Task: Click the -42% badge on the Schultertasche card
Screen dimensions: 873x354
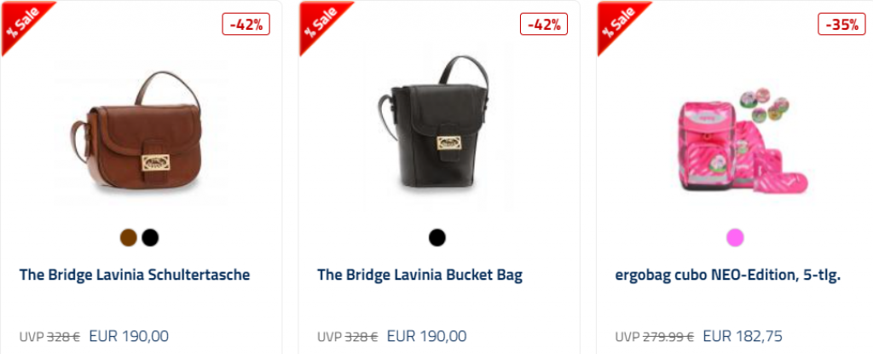Action: (x=246, y=25)
